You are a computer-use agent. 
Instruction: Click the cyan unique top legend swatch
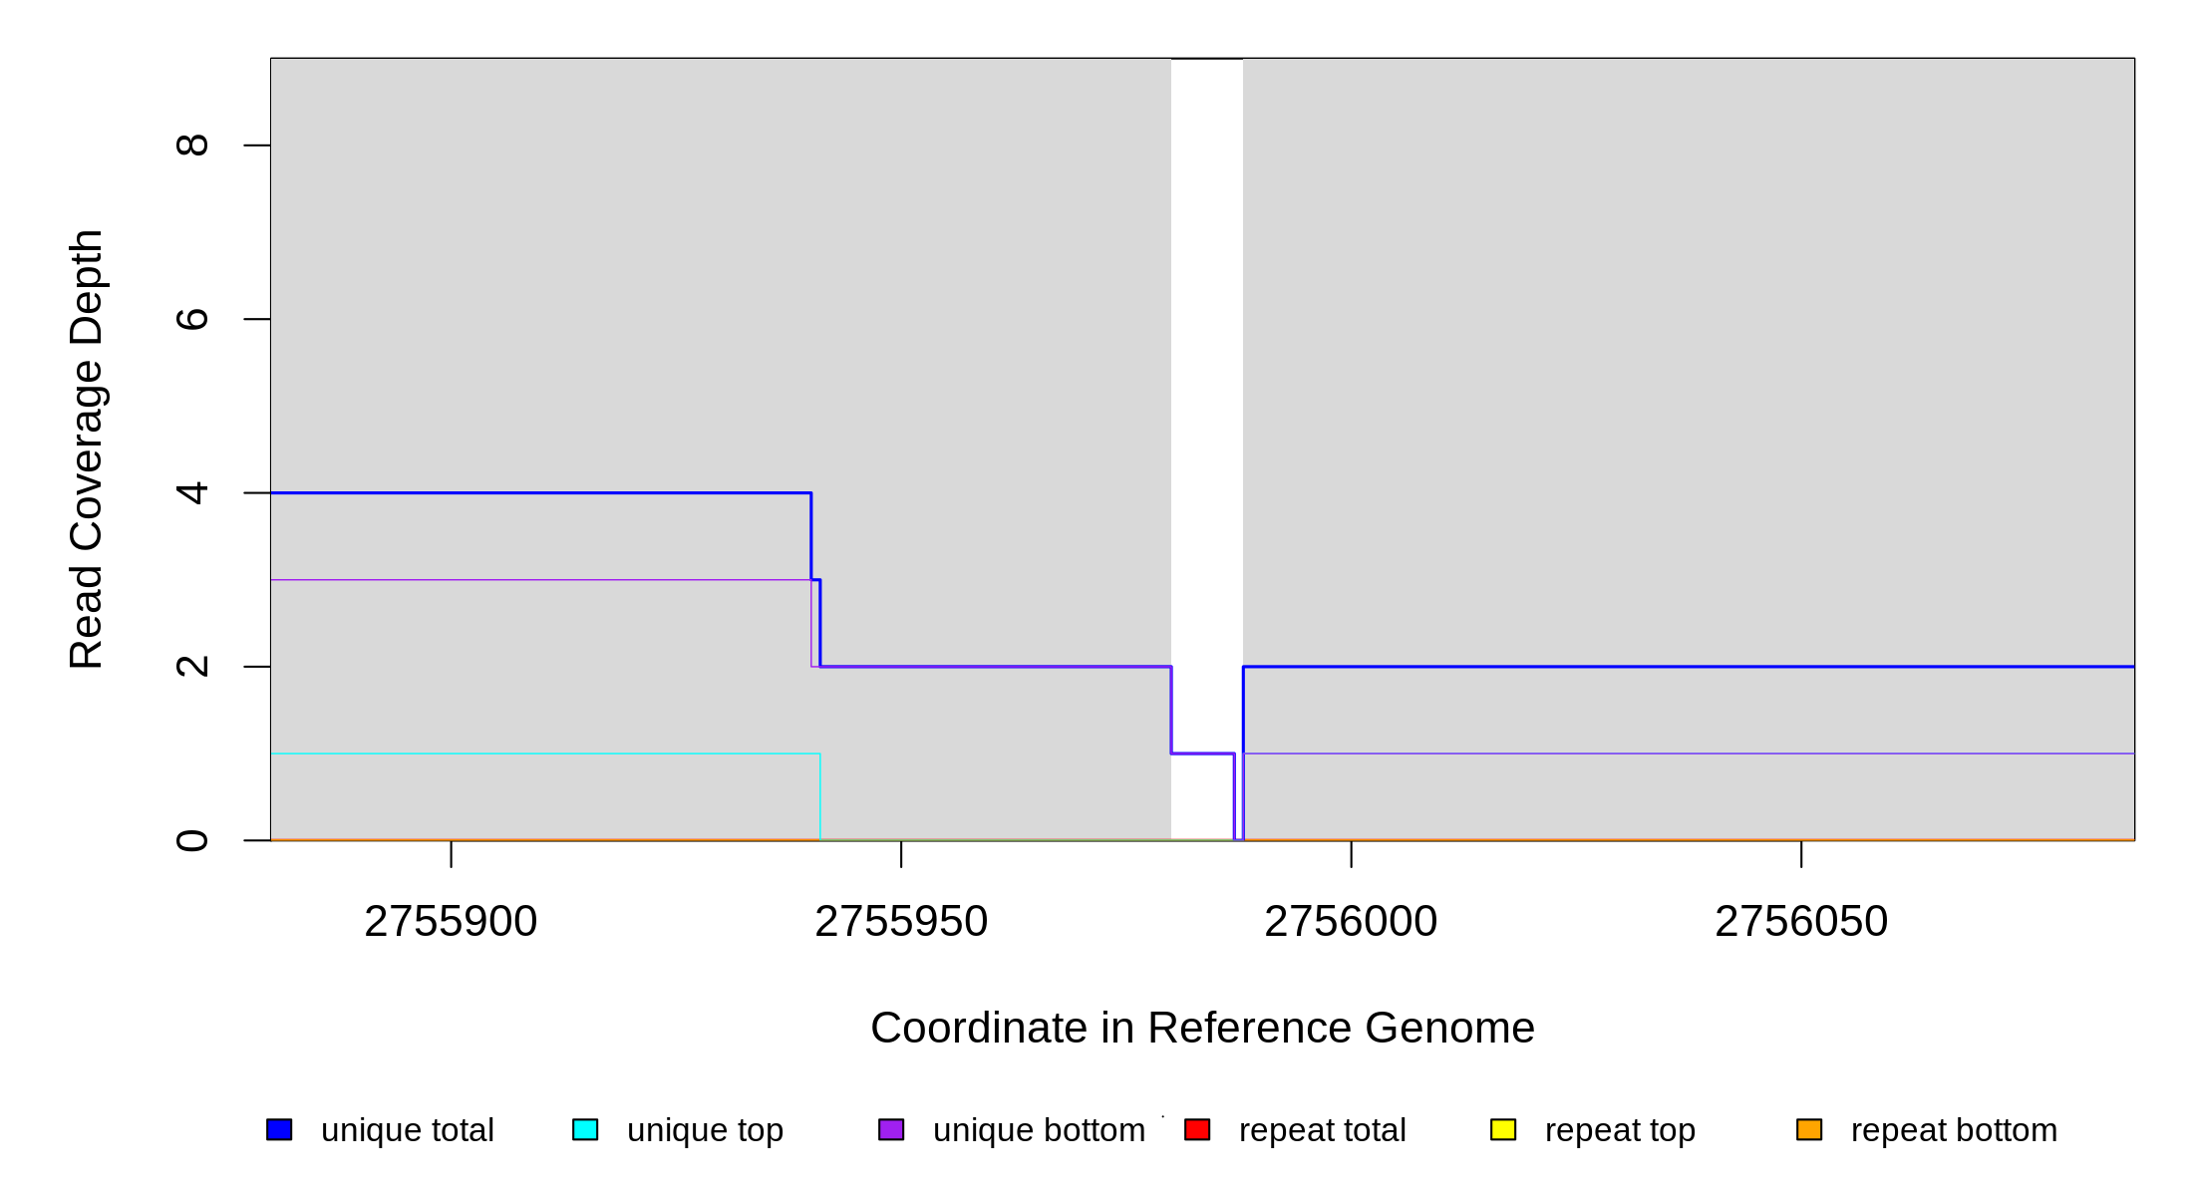(x=585, y=1129)
